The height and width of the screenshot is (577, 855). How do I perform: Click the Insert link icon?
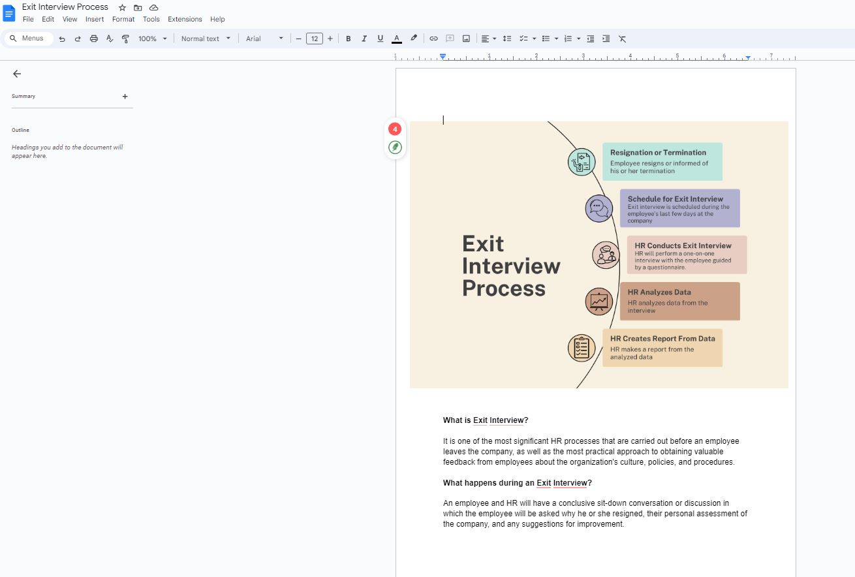coord(433,39)
